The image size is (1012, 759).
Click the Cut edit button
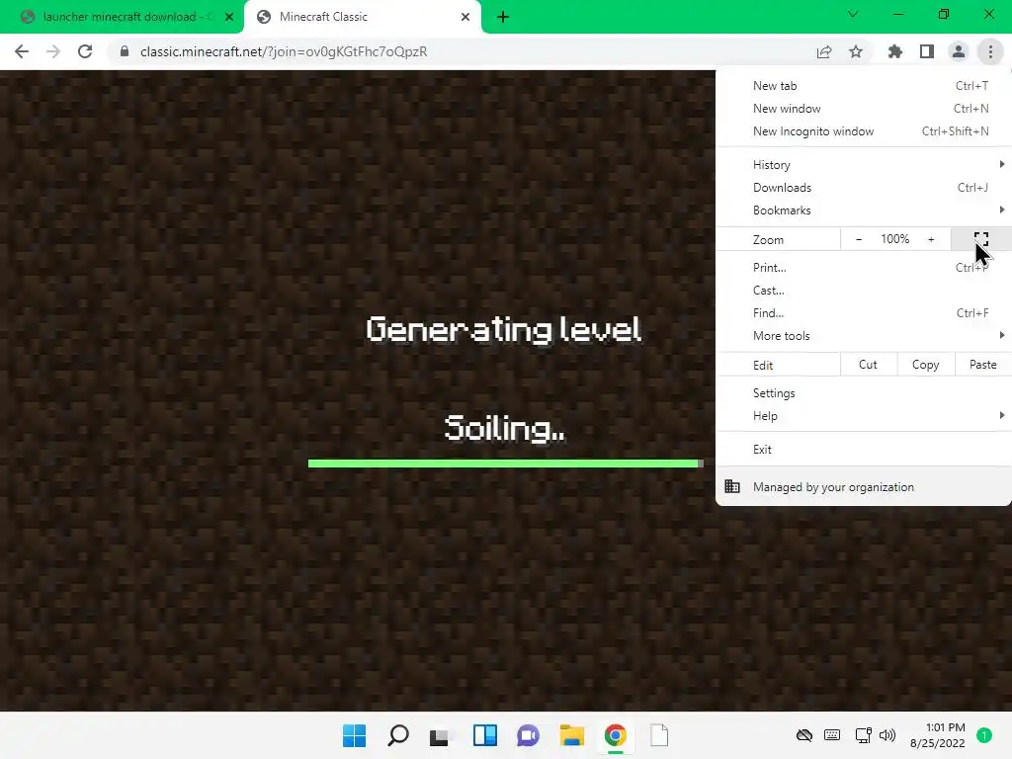click(x=868, y=365)
